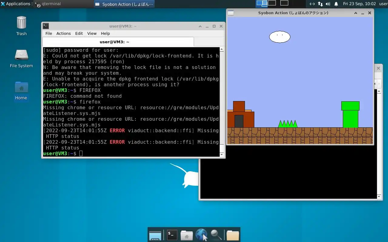The height and width of the screenshot is (242, 388).
Task: Click the green spiky grass in the game
Action: (288, 124)
